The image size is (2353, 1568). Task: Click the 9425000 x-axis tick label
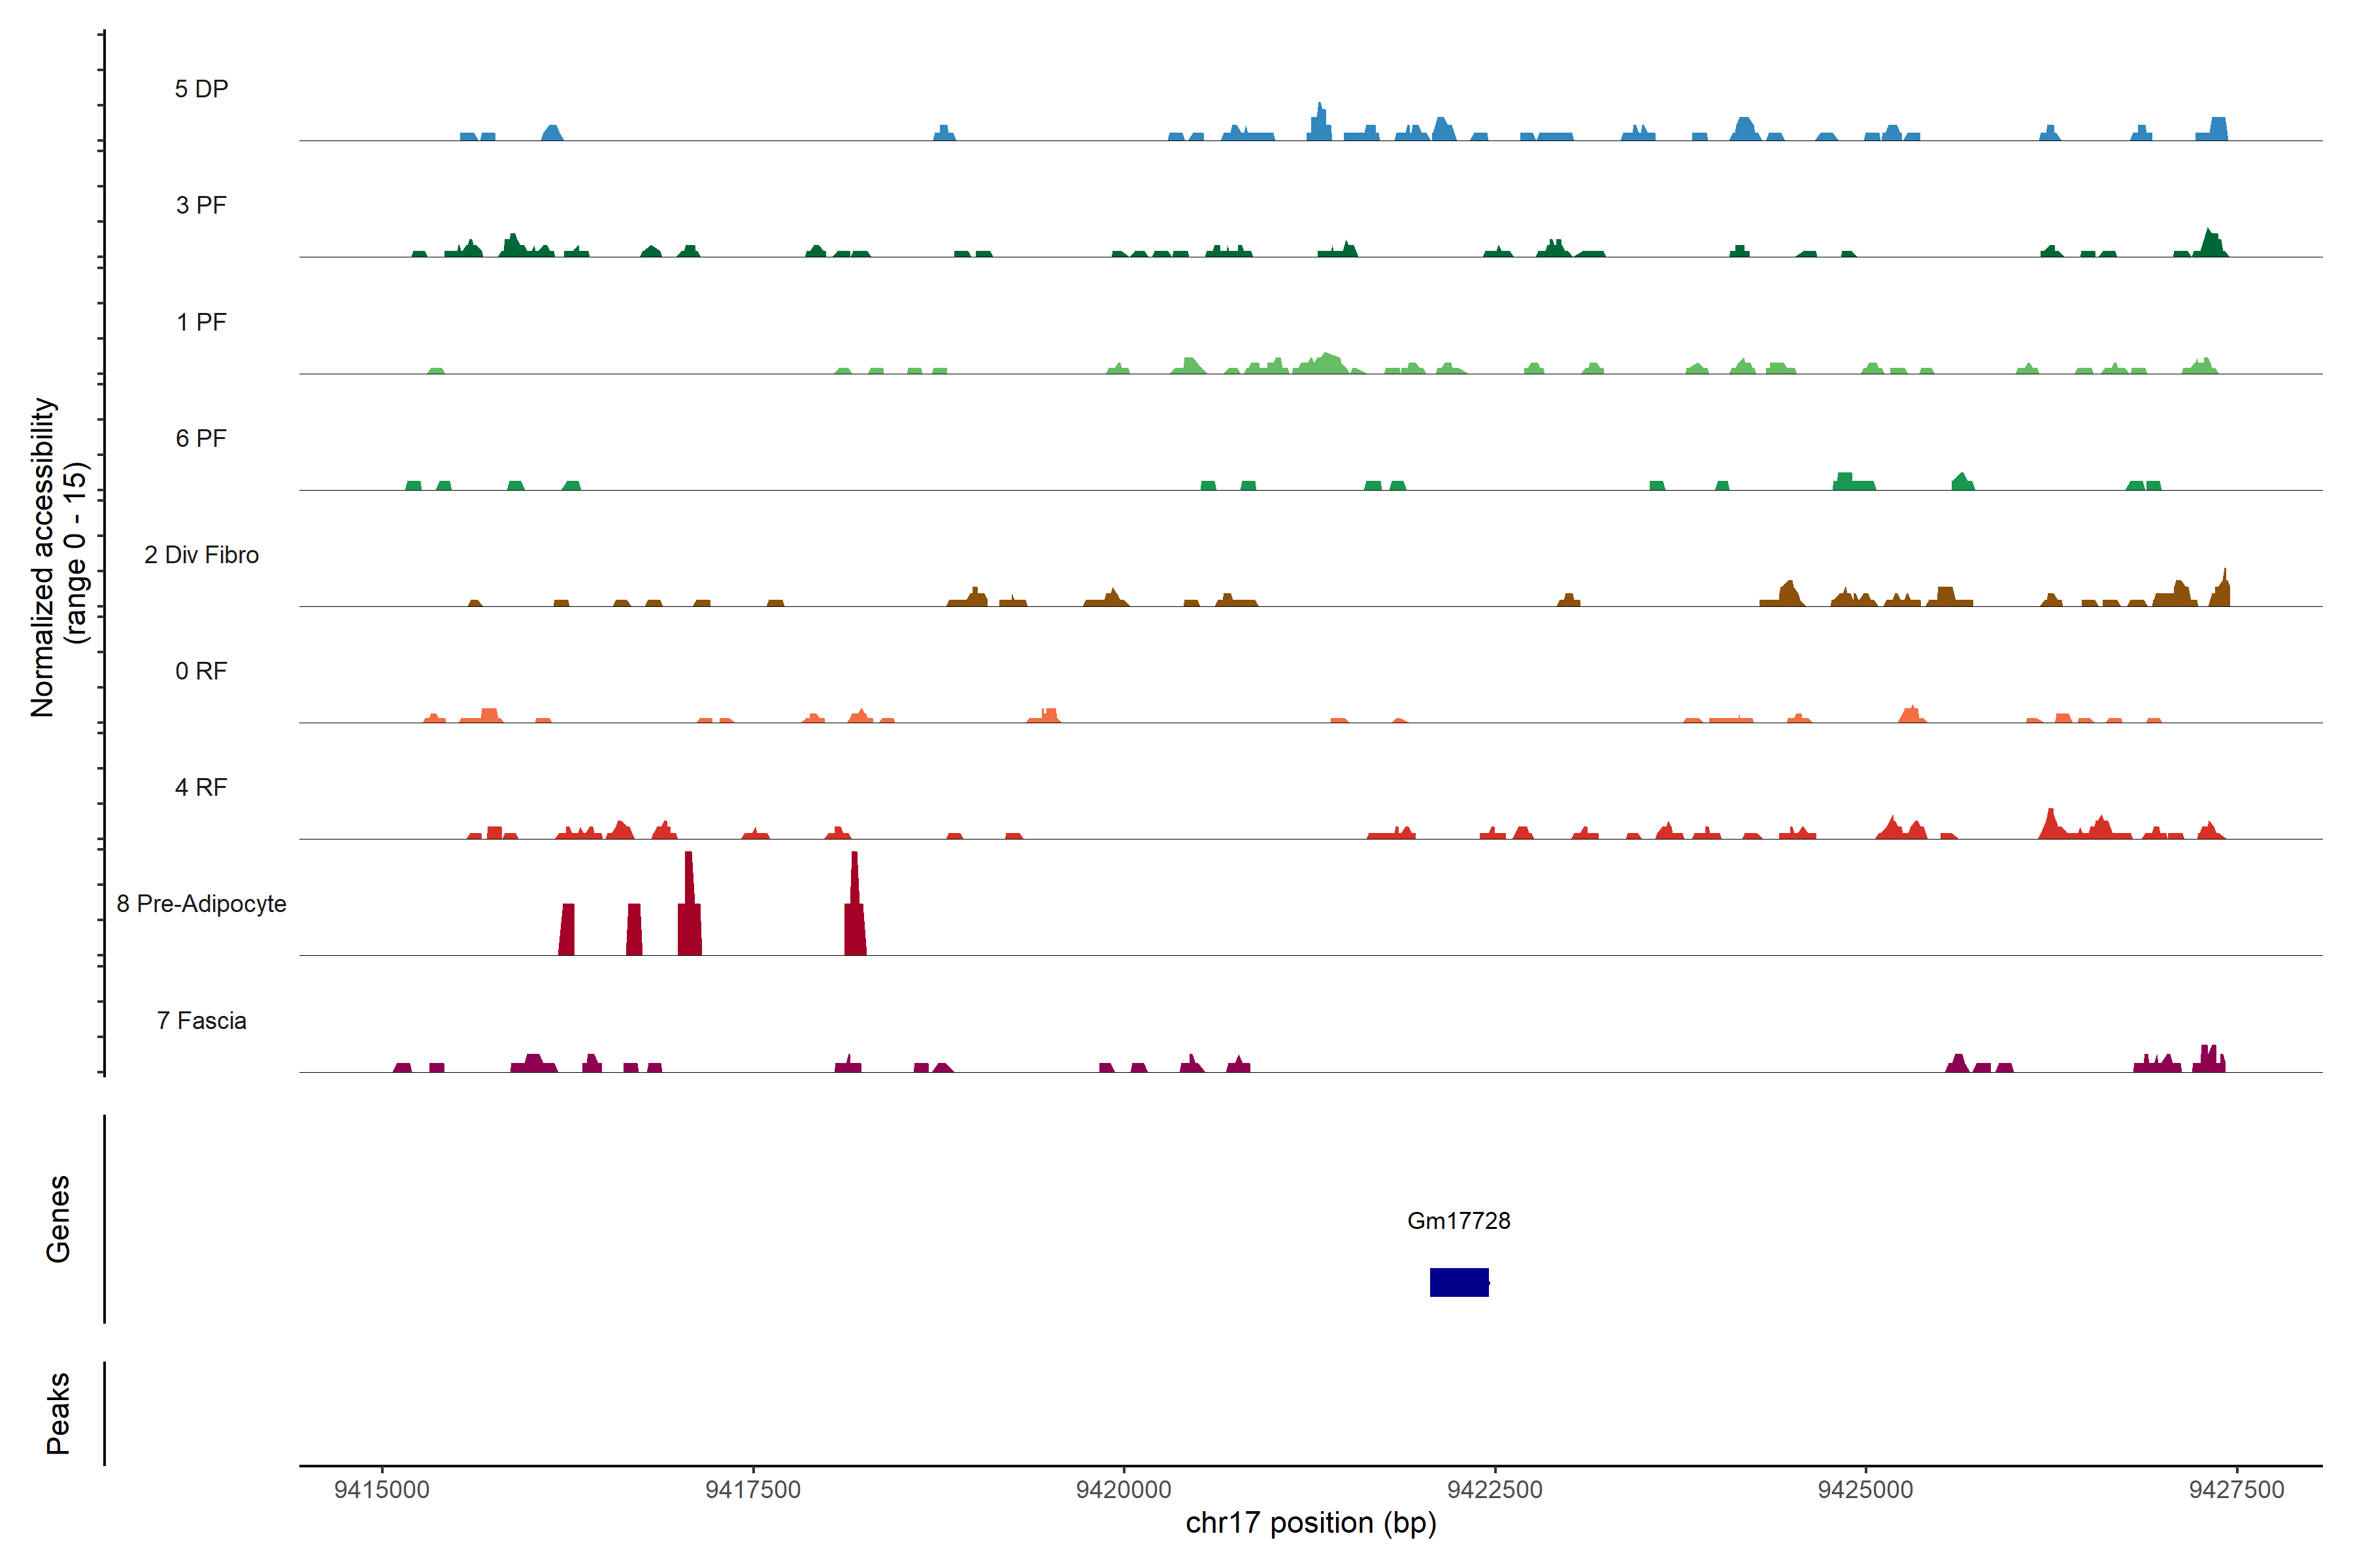tap(1865, 1489)
